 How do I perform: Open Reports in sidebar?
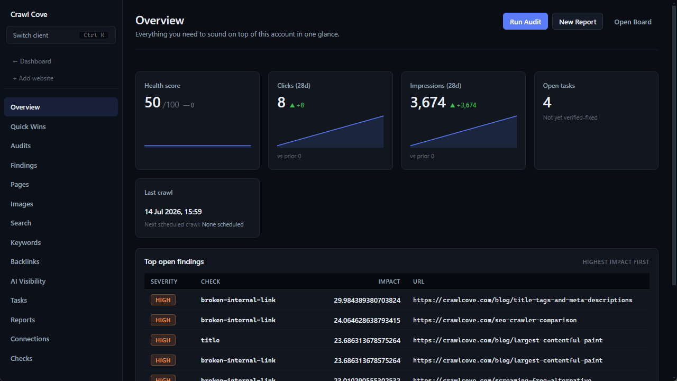coord(61,320)
